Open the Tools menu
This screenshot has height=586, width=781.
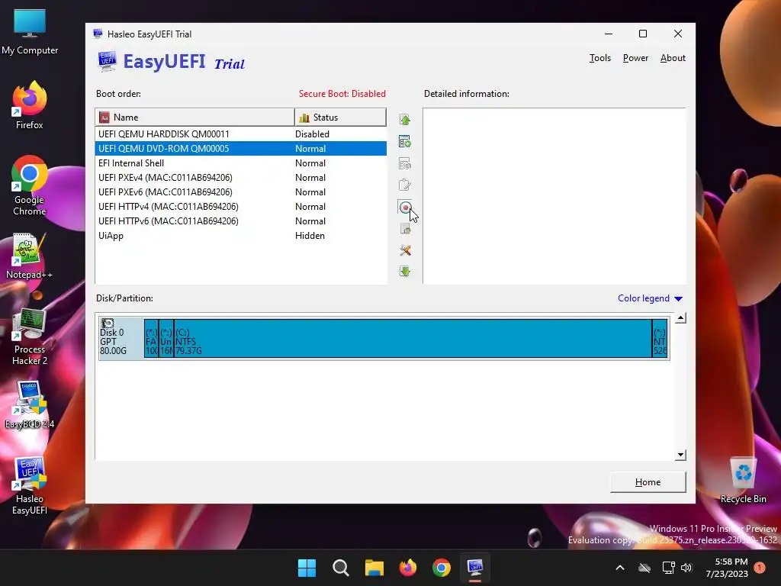pos(599,58)
